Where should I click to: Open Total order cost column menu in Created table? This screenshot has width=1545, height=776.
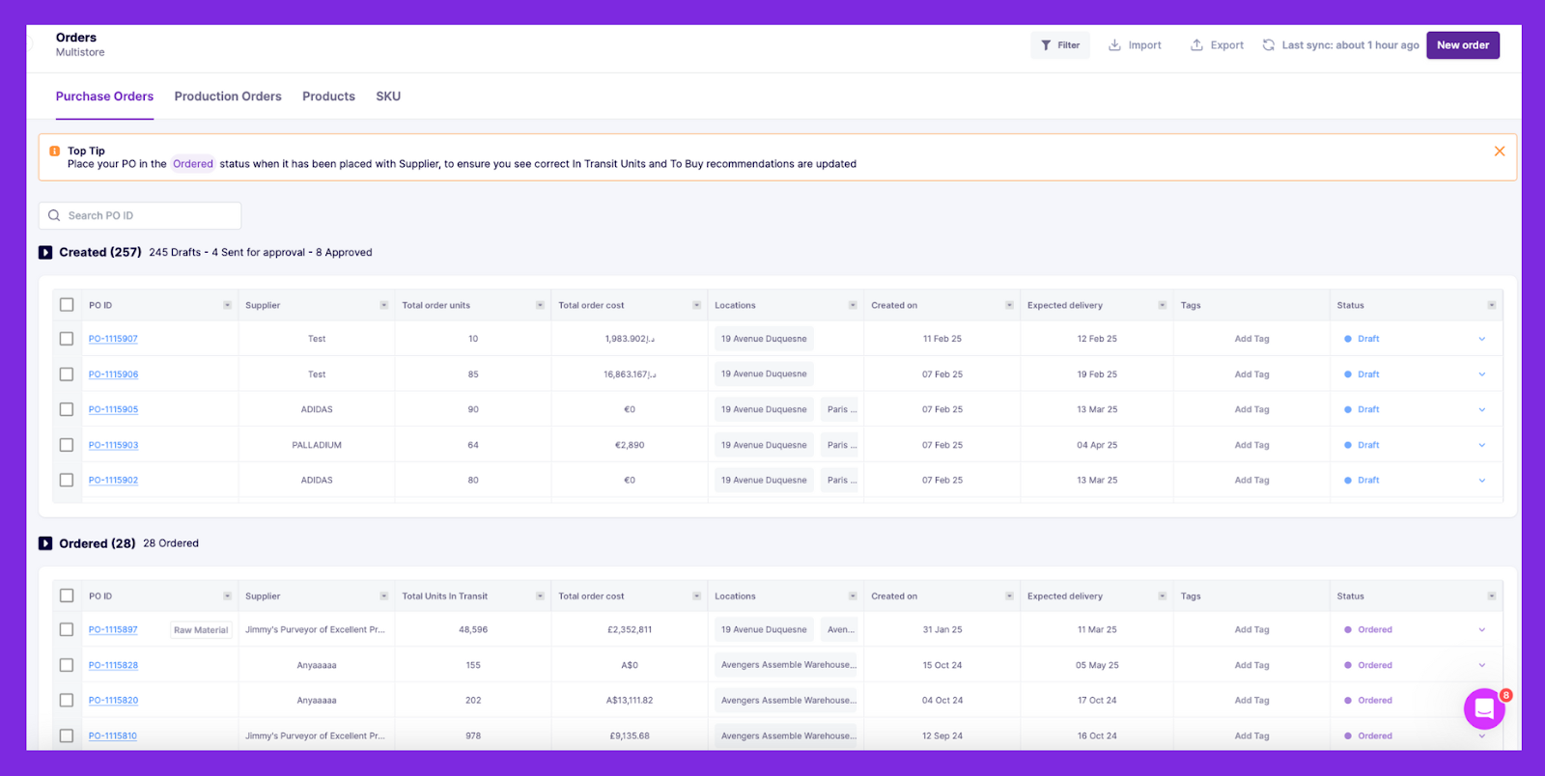click(x=696, y=305)
